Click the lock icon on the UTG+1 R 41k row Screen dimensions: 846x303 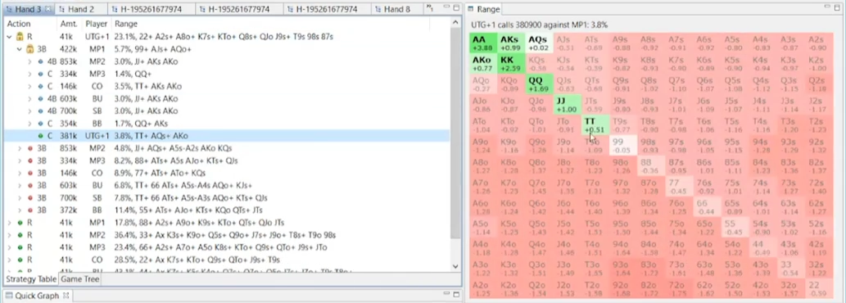[20, 37]
